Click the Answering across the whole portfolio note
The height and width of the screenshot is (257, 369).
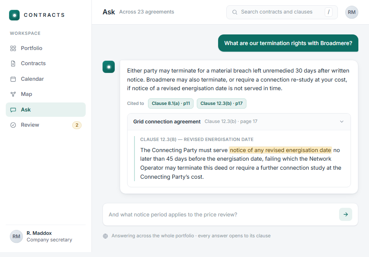point(191,236)
